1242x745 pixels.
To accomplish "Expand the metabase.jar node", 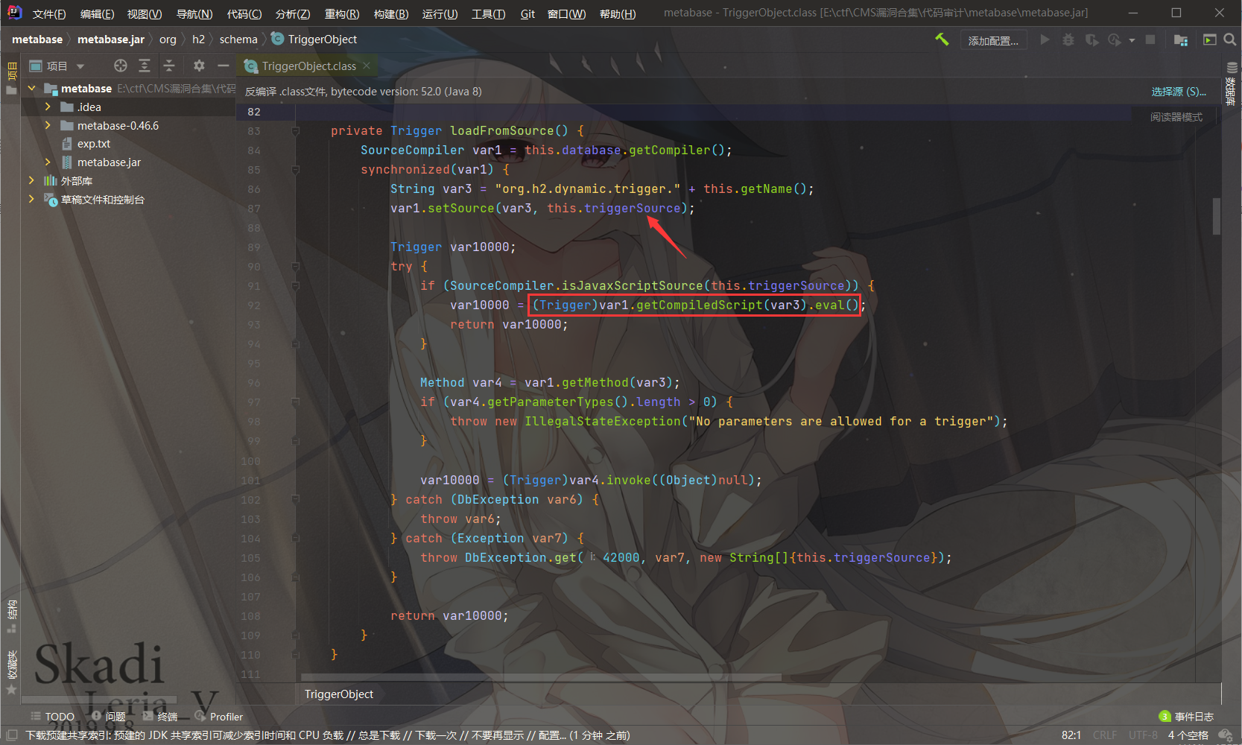I will pos(48,162).
